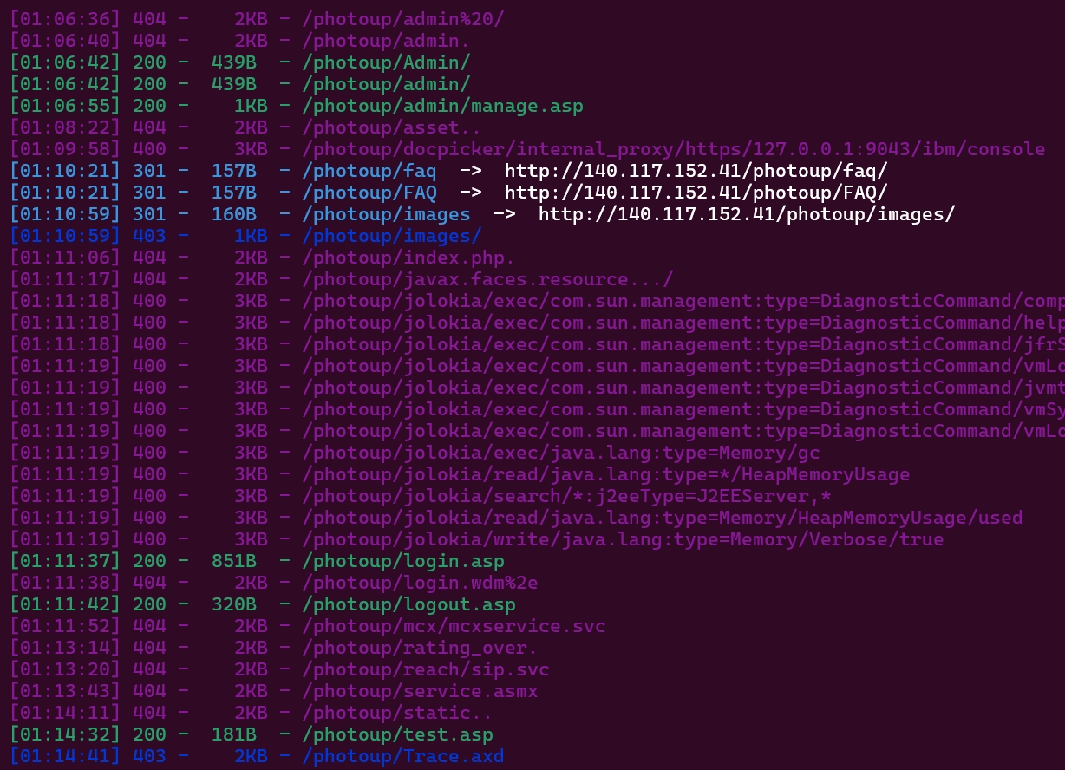Image resolution: width=1065 pixels, height=770 pixels.
Task: Click the /photoup/admin%20/ path
Action: point(403,19)
